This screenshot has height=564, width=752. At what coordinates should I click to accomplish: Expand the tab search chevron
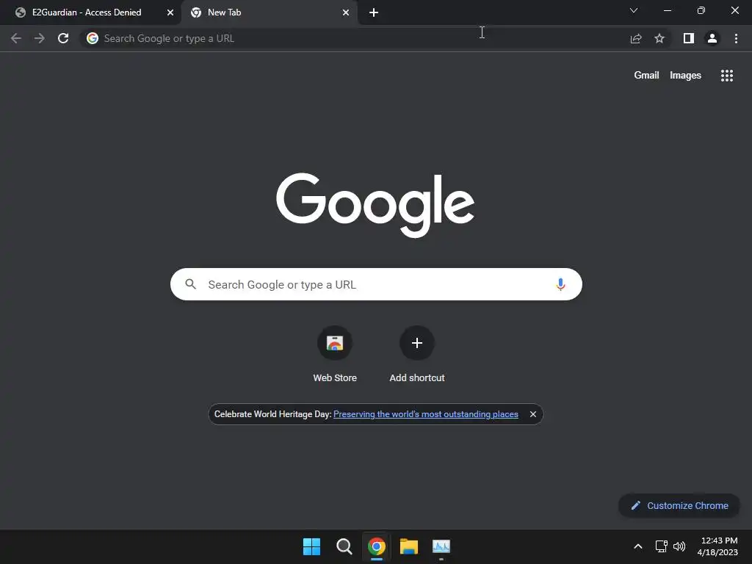coord(634,10)
